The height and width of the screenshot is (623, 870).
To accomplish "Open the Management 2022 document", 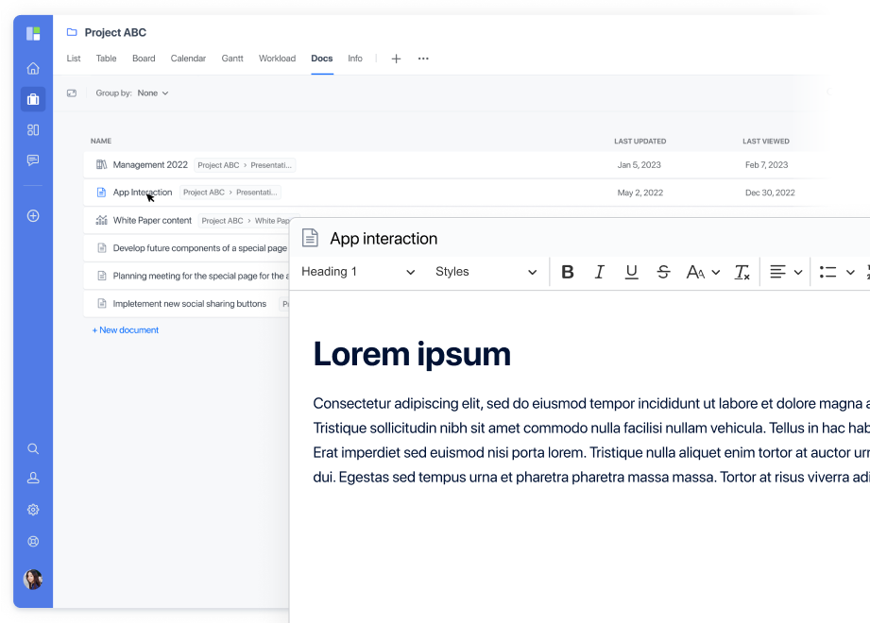I will (150, 164).
